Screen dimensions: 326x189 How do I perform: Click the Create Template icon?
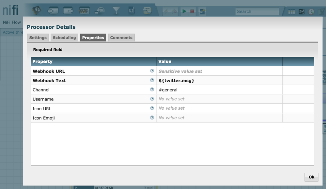pyautogui.click(x=202, y=11)
